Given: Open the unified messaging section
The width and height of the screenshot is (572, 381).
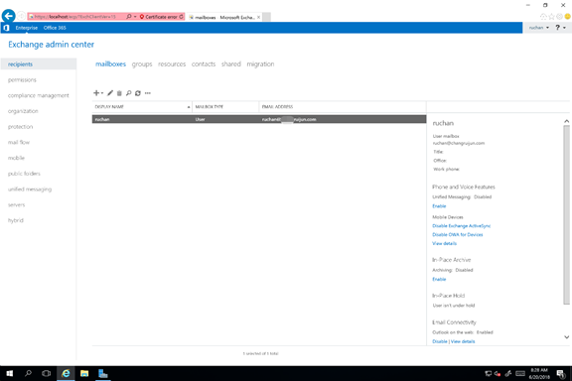Looking at the screenshot, I should click(x=30, y=190).
